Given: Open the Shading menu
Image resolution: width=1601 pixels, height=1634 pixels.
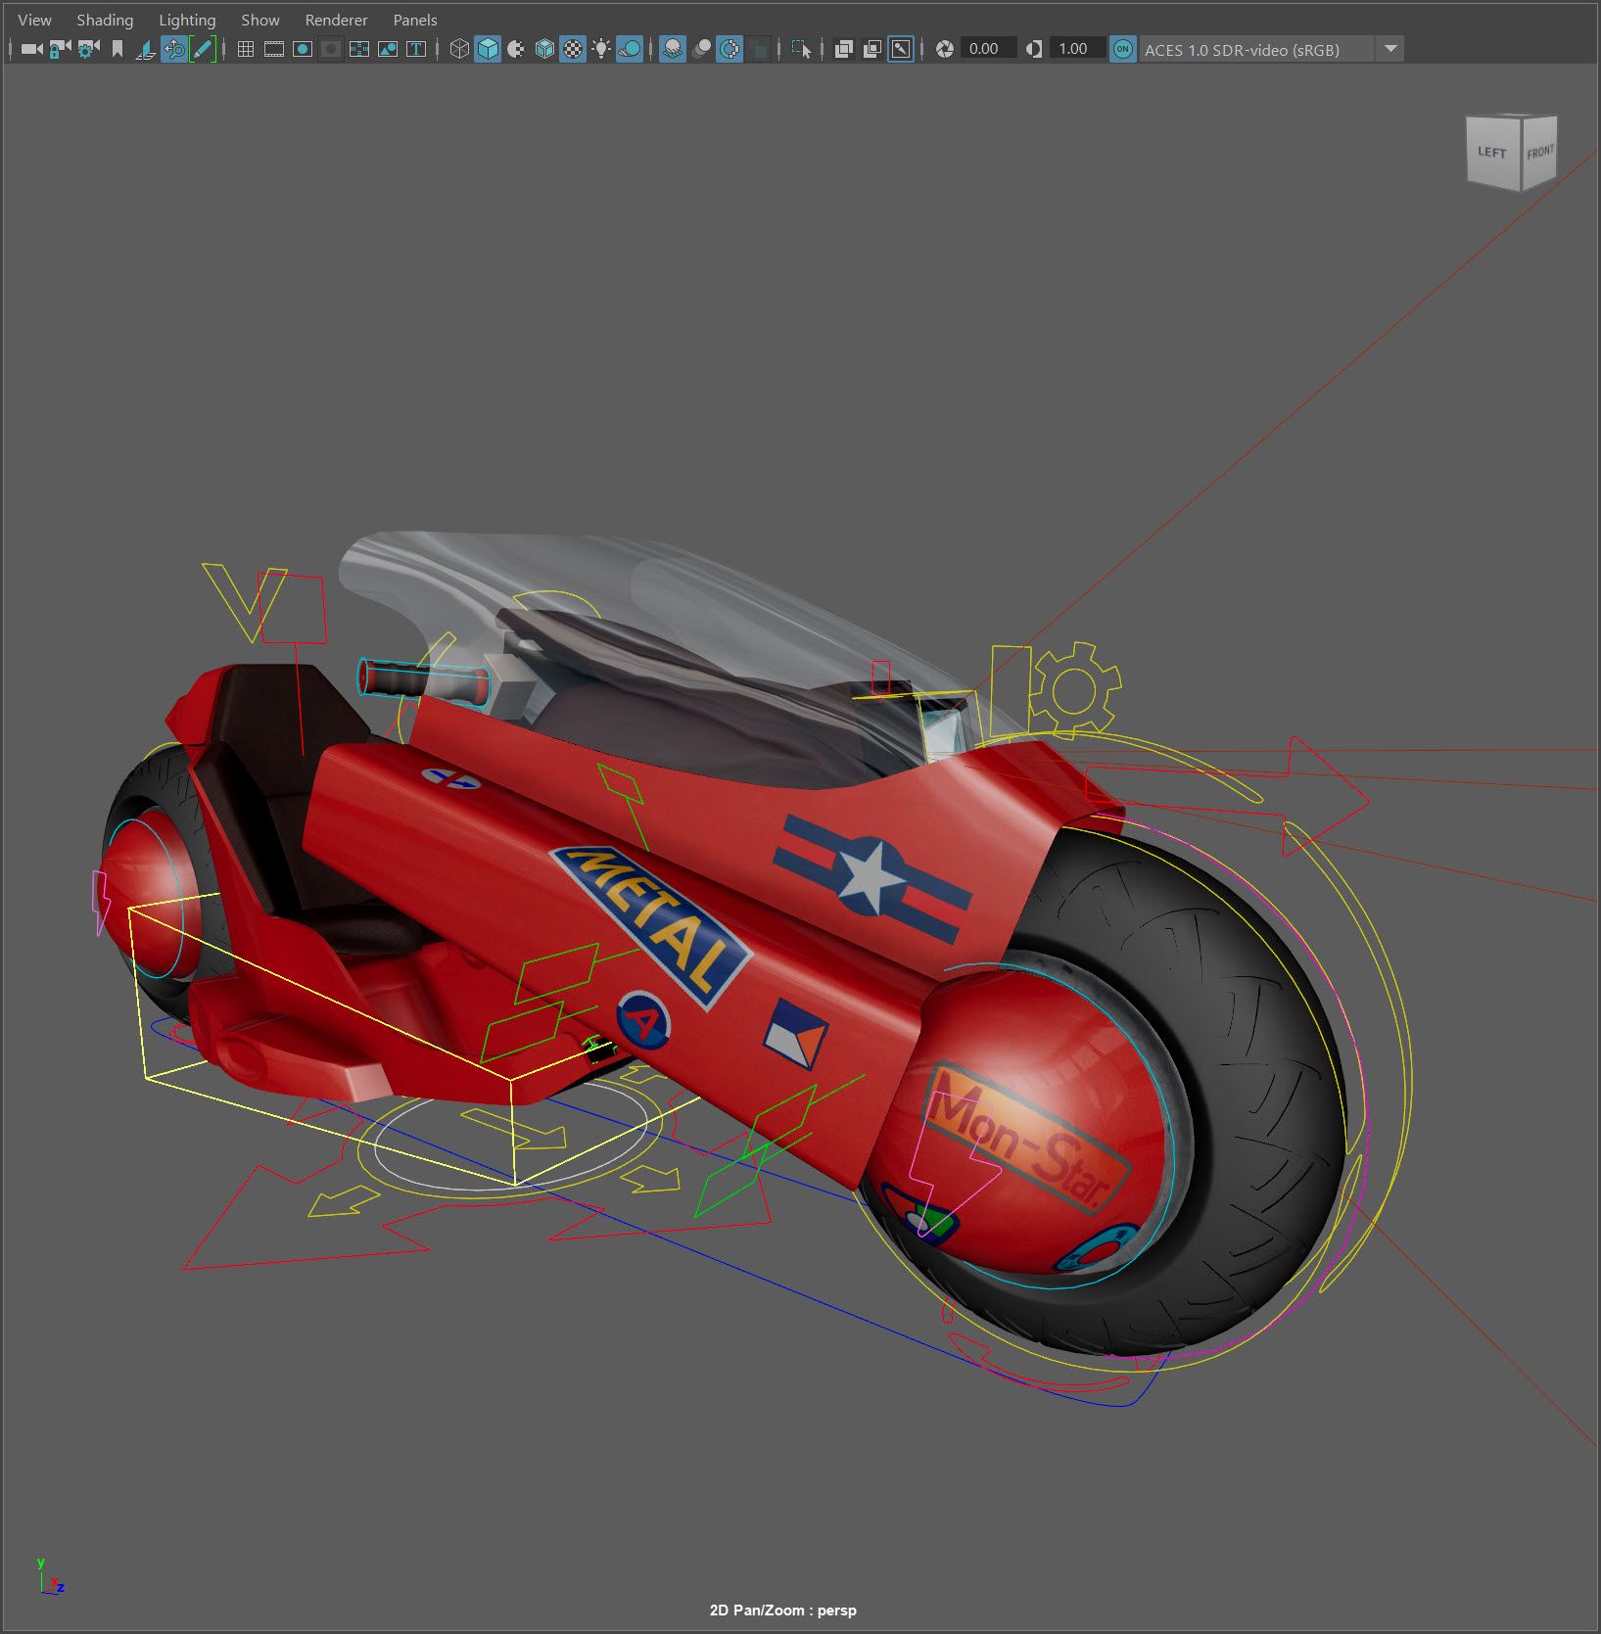Looking at the screenshot, I should pos(105,20).
